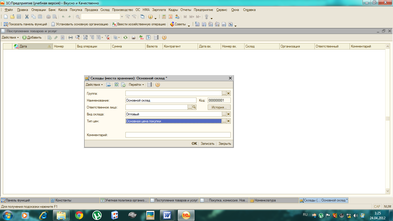Click the Наименование input field
393x221 pixels.
[x=161, y=100]
